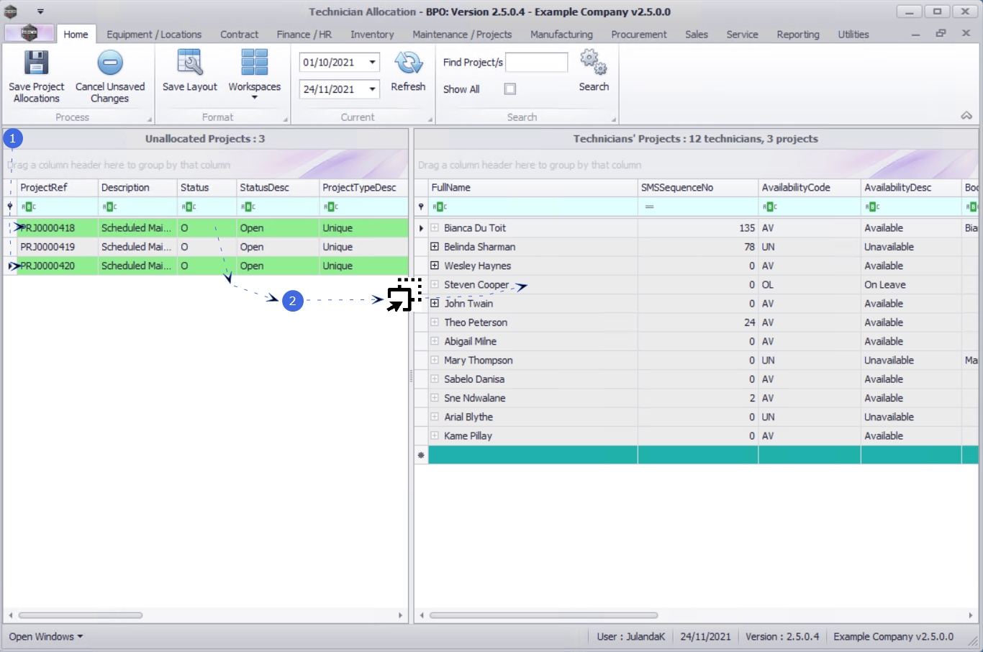
Task: Expand the Kame Pillay row
Action: 435,435
